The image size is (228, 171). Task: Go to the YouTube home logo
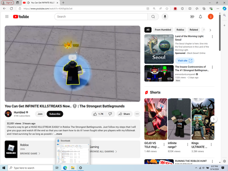pyautogui.click(x=21, y=16)
